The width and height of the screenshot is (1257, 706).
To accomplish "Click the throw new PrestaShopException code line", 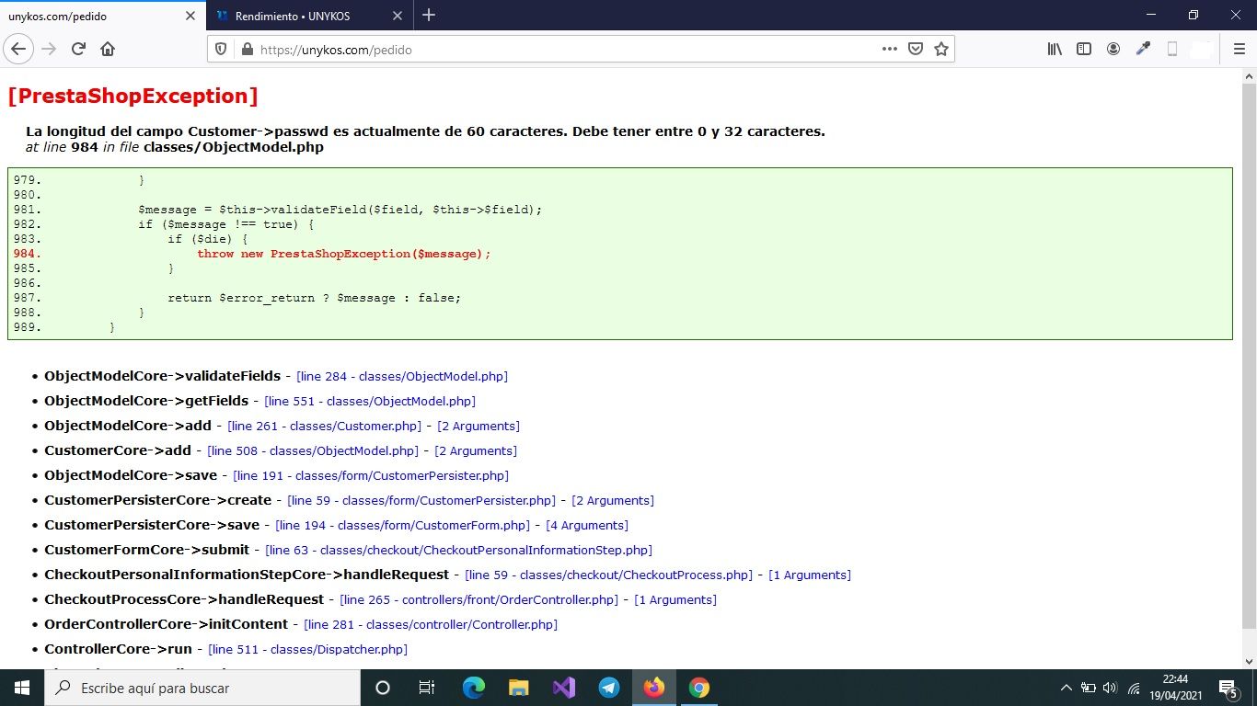I will 344,254.
